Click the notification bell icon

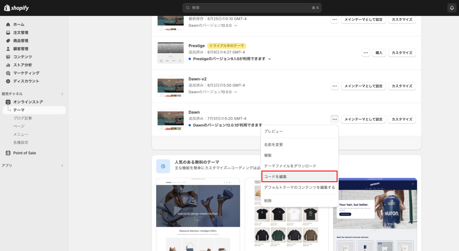pyautogui.click(x=451, y=8)
